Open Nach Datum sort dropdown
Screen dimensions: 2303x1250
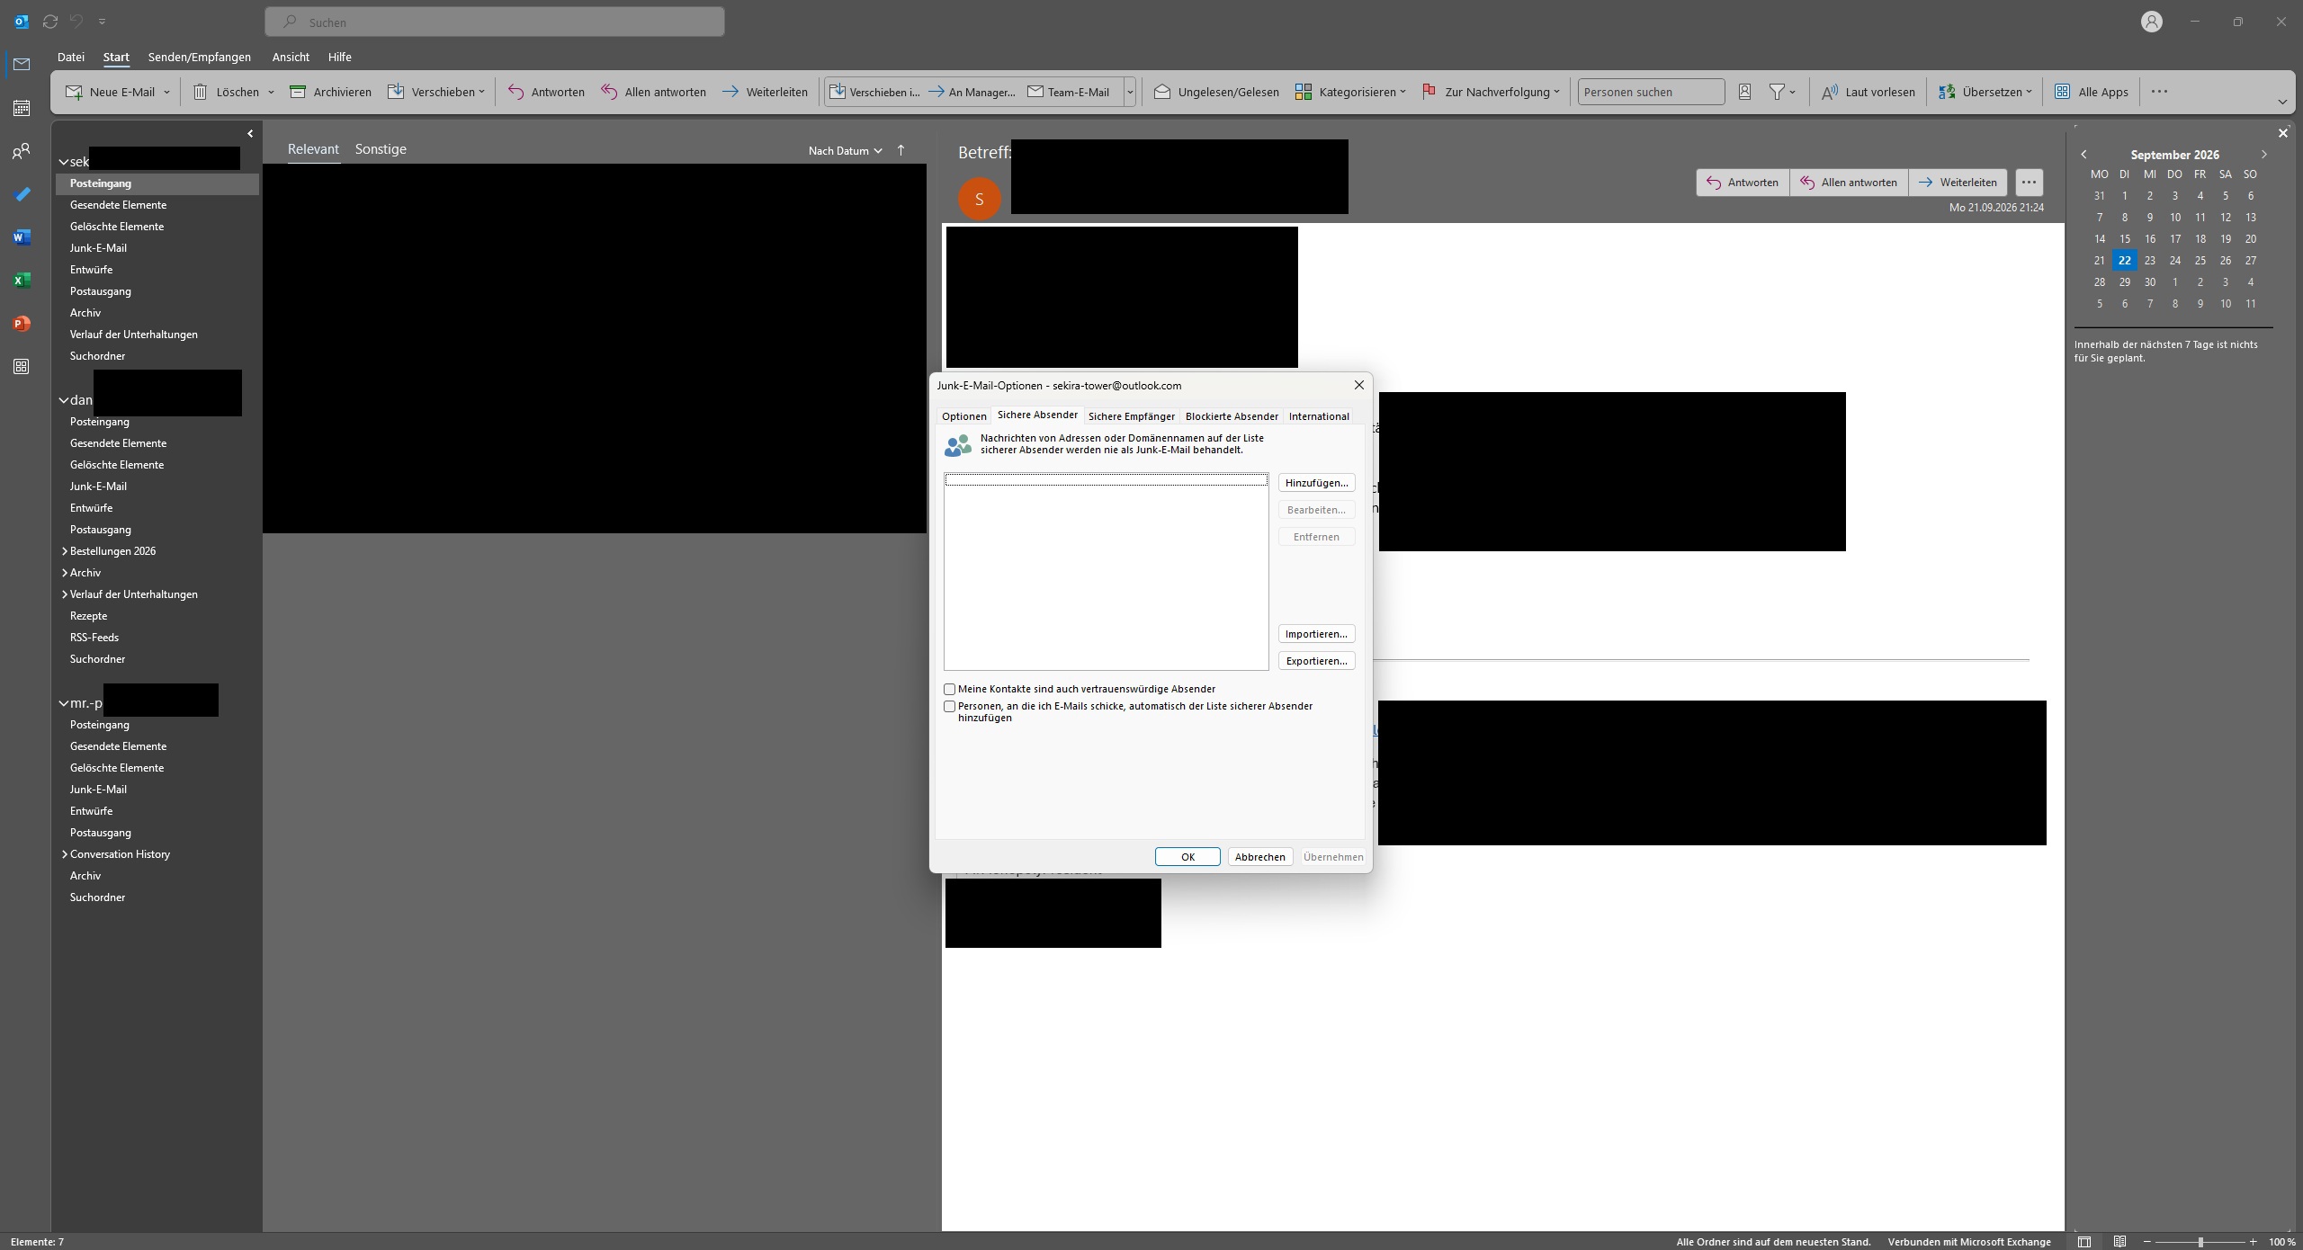point(845,151)
